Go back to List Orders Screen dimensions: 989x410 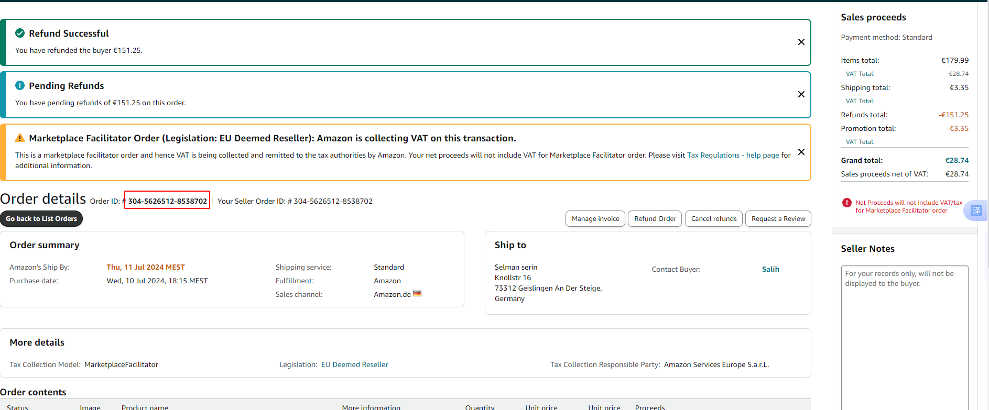tap(41, 219)
